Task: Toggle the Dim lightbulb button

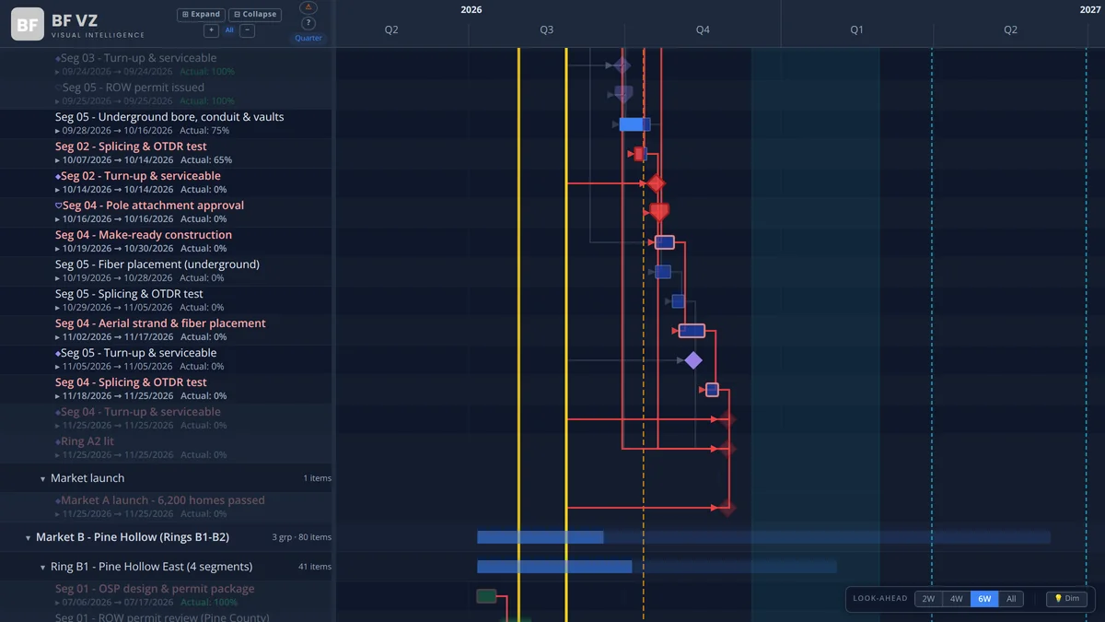Action: pyautogui.click(x=1066, y=599)
